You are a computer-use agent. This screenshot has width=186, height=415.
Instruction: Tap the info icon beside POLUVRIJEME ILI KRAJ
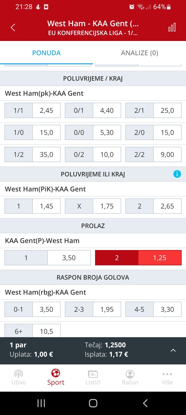[x=177, y=174]
